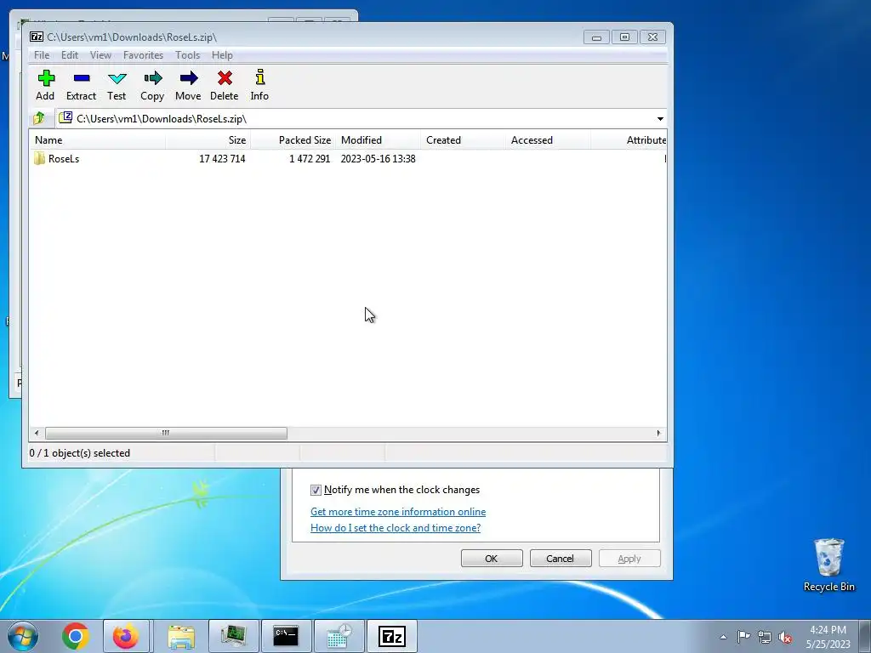
Task: Select the 7-Zip taskbar button
Action: click(x=391, y=636)
